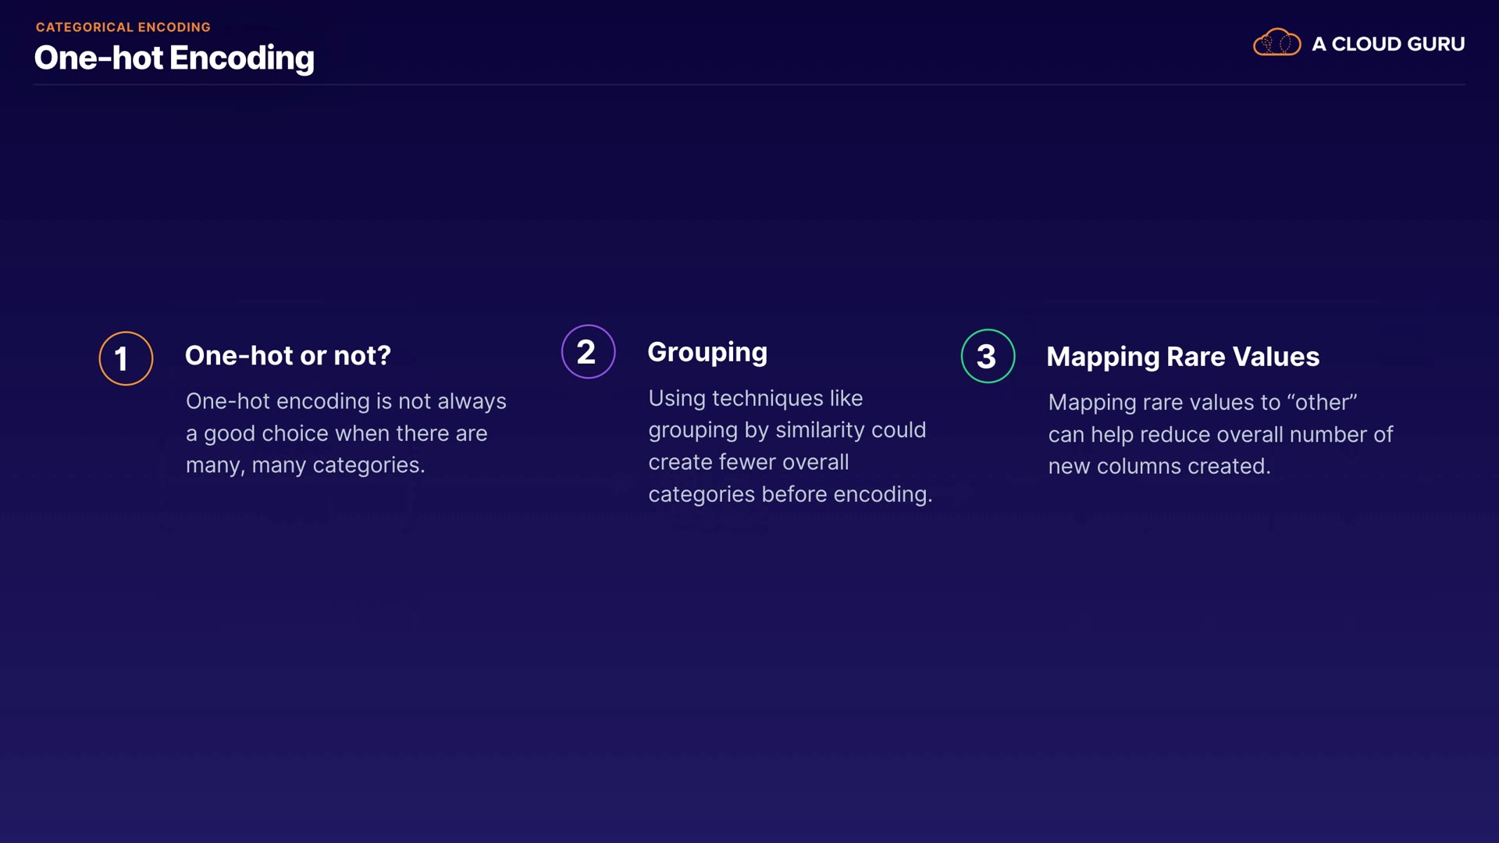Click the line 'Mapping rare values to "other"'

pos(1202,403)
